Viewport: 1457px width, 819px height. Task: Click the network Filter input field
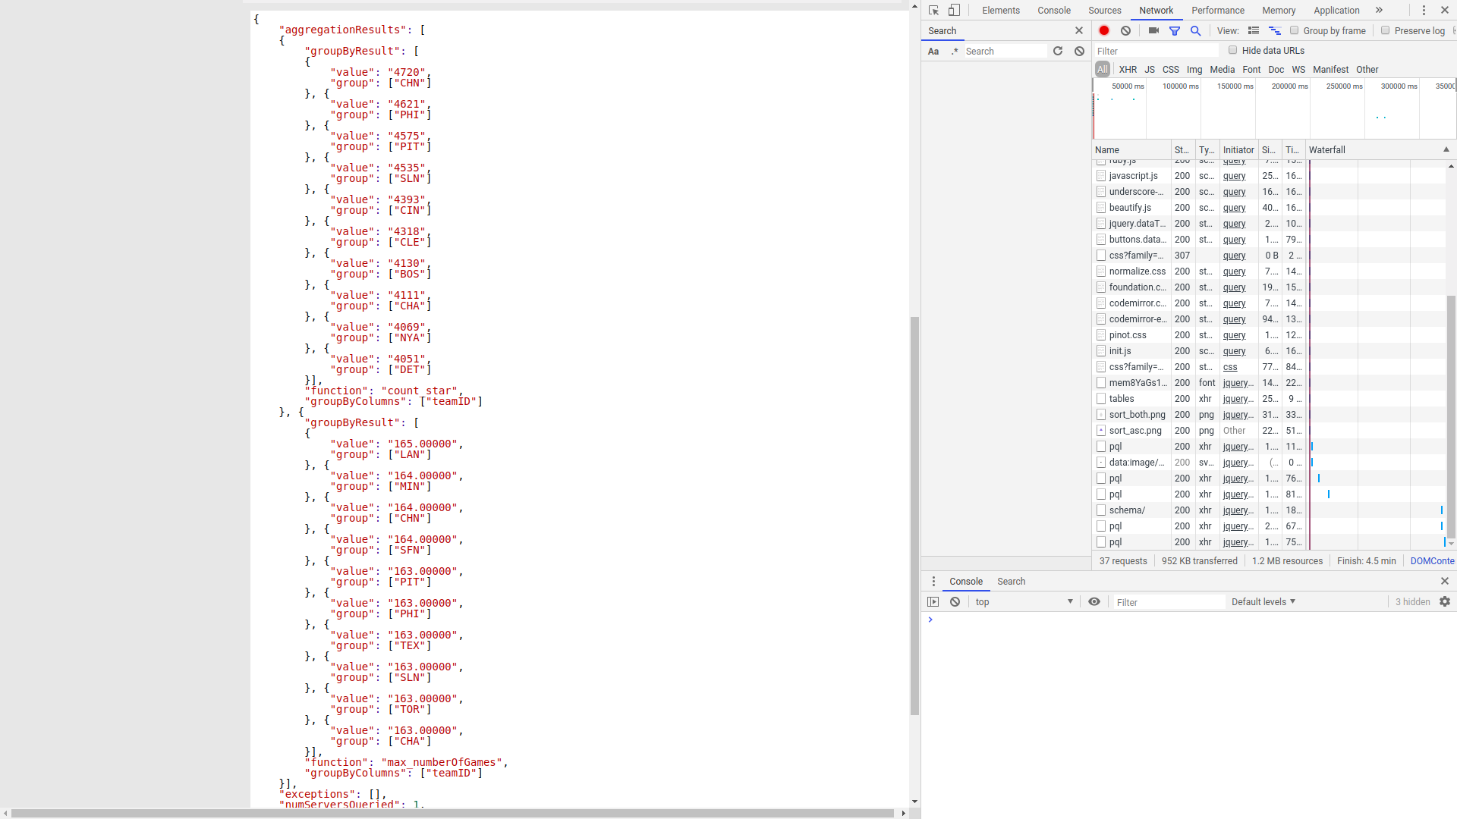(1156, 51)
